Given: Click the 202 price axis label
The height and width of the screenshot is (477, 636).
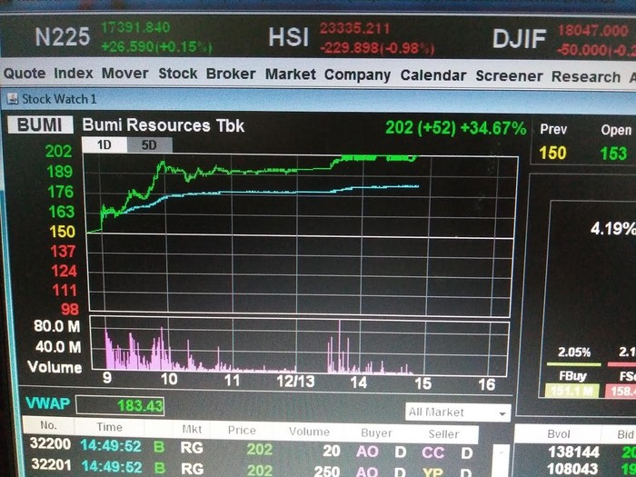Looking at the screenshot, I should click(59, 152).
